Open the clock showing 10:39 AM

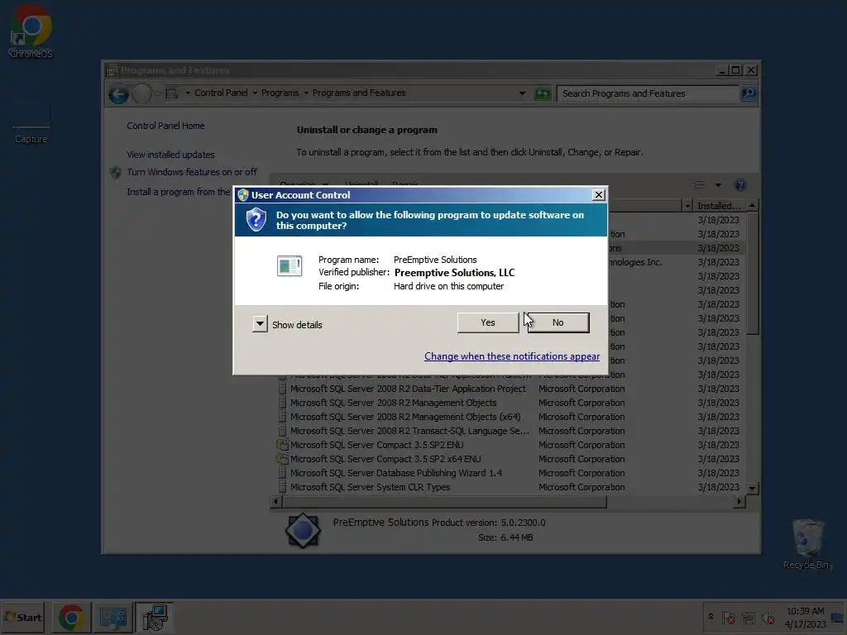pos(805,618)
